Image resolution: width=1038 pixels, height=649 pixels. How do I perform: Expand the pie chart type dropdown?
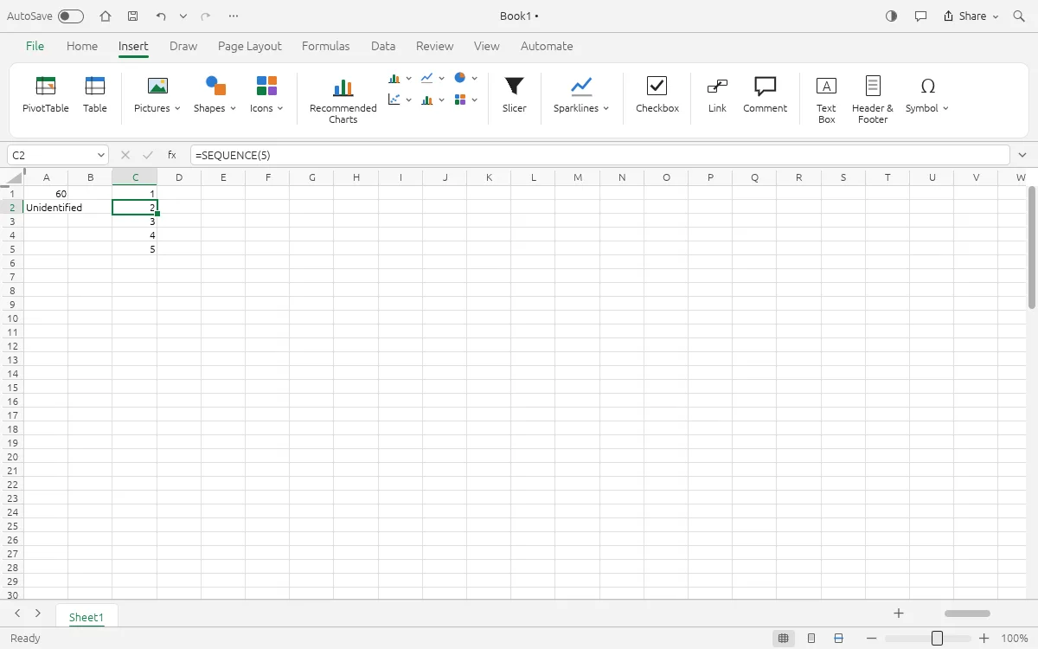[x=475, y=78]
